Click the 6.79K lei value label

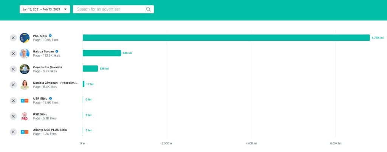(x=378, y=38)
